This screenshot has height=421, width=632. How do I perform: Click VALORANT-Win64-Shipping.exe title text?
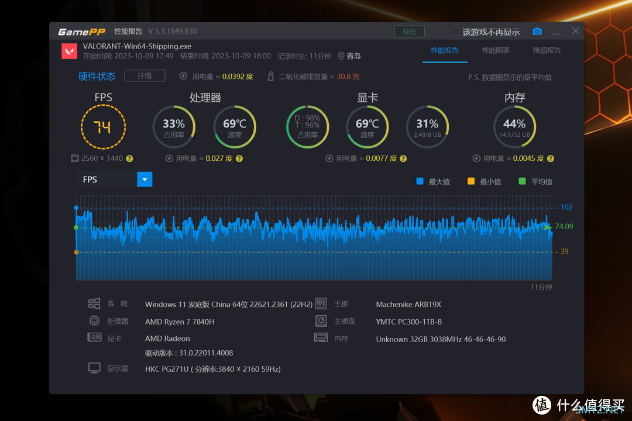(137, 46)
